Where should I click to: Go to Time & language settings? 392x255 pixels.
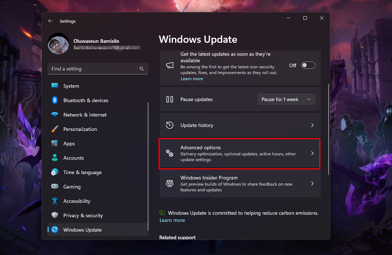[x=82, y=172]
